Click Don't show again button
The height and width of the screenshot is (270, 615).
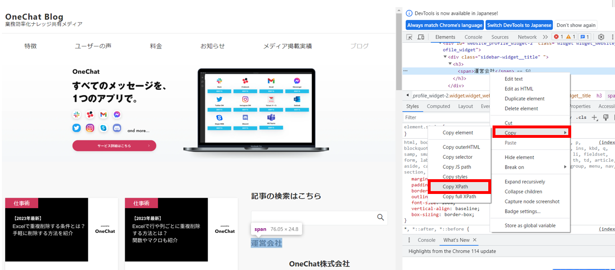[576, 25]
